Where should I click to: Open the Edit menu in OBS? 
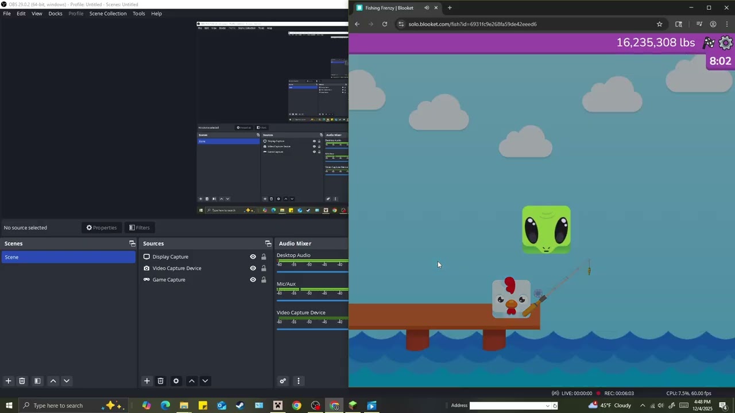coord(21,13)
